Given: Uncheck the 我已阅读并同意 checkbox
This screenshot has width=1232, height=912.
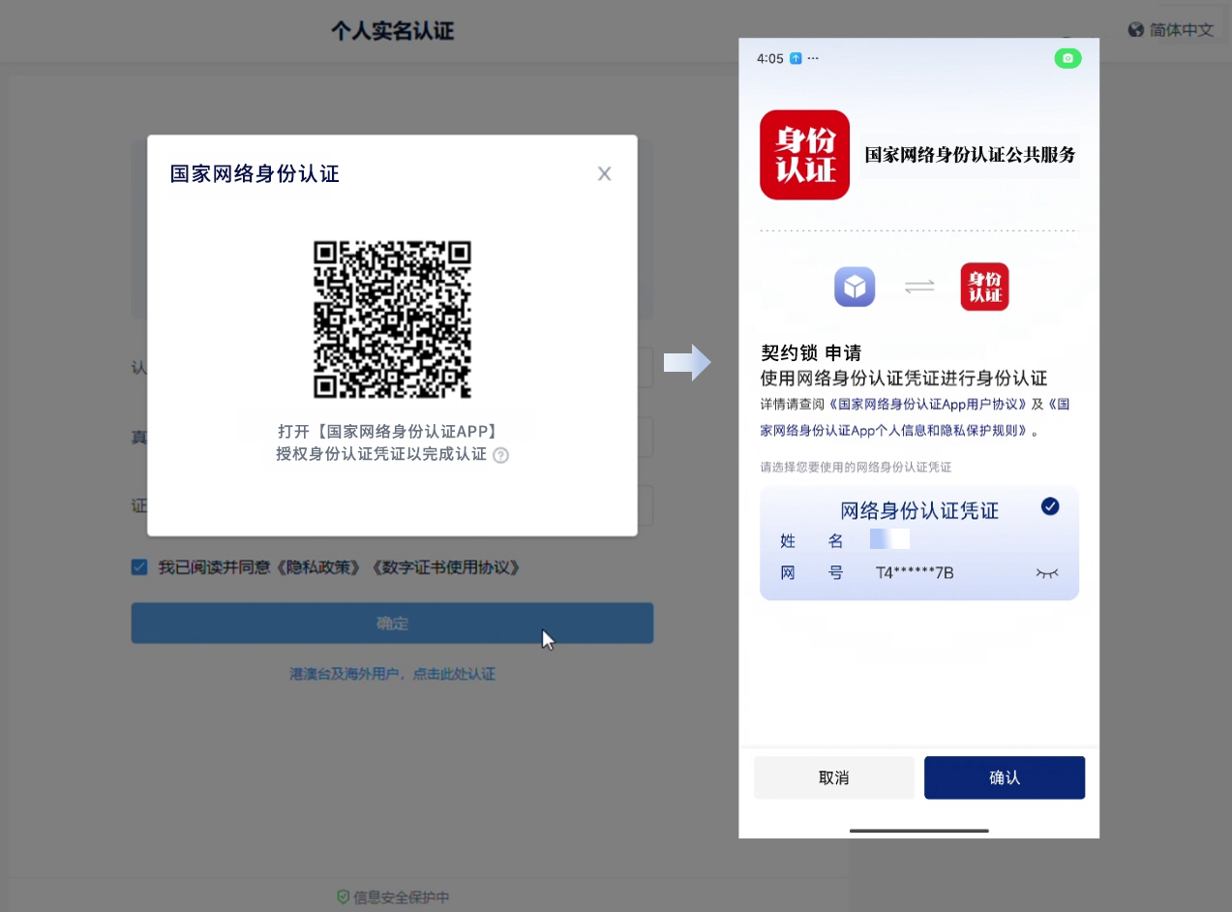Looking at the screenshot, I should [139, 567].
